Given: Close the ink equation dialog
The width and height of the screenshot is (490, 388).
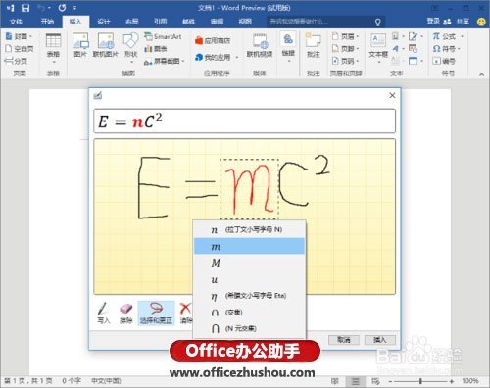Looking at the screenshot, I should (392, 95).
